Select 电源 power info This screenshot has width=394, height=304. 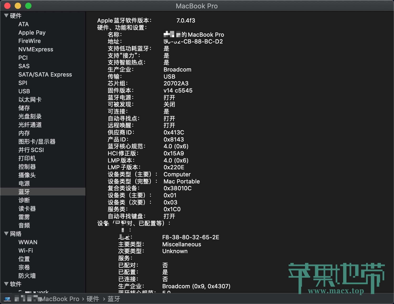point(24,183)
